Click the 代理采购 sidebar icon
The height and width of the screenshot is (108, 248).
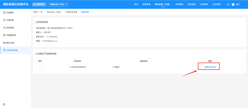pos(4,20)
